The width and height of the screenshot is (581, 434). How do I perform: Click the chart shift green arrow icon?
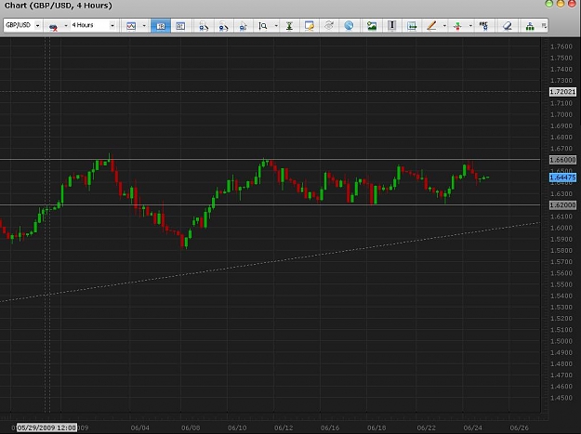[412, 26]
